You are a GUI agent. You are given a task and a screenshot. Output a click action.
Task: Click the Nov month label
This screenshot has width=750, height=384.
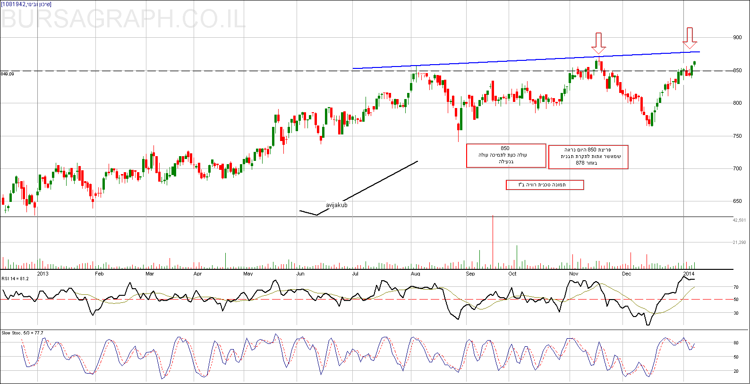click(x=574, y=274)
